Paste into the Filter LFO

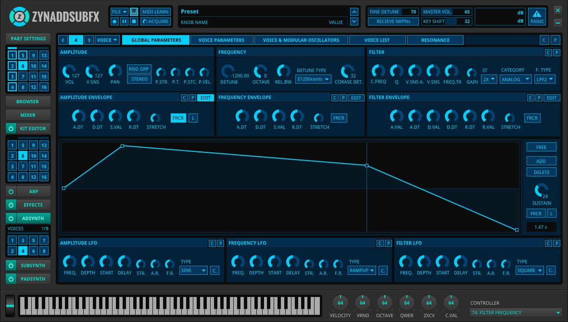click(x=557, y=244)
